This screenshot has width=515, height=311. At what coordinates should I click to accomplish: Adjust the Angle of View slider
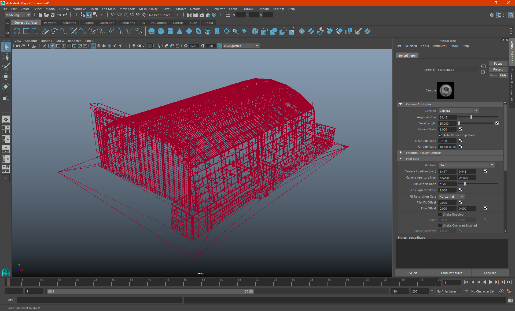tap(471, 117)
